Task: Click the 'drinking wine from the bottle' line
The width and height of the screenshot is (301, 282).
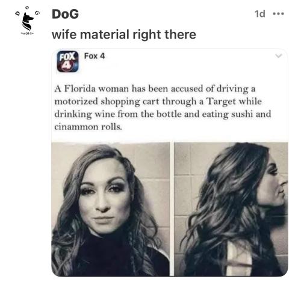Action: [x=118, y=114]
